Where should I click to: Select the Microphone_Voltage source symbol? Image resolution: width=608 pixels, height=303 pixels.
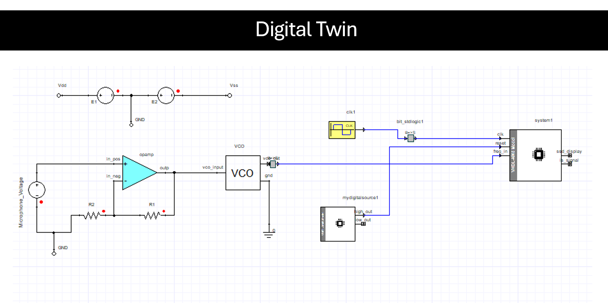[x=37, y=190]
